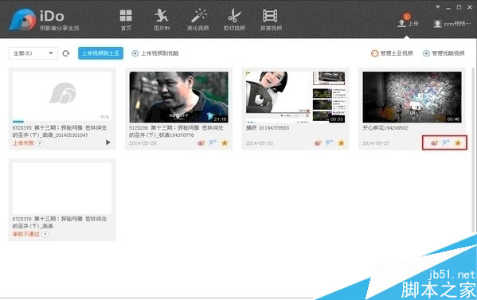Open the 首页 home section
Image resolution: width=477 pixels, height=300 pixels.
[126, 20]
